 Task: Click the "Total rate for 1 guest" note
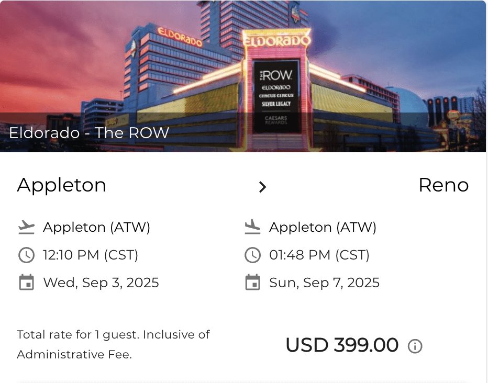pyautogui.click(x=113, y=344)
